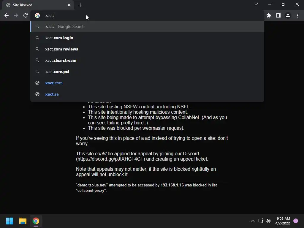Reload the page with the refresh icon
The image size is (304, 228).
tap(26, 15)
